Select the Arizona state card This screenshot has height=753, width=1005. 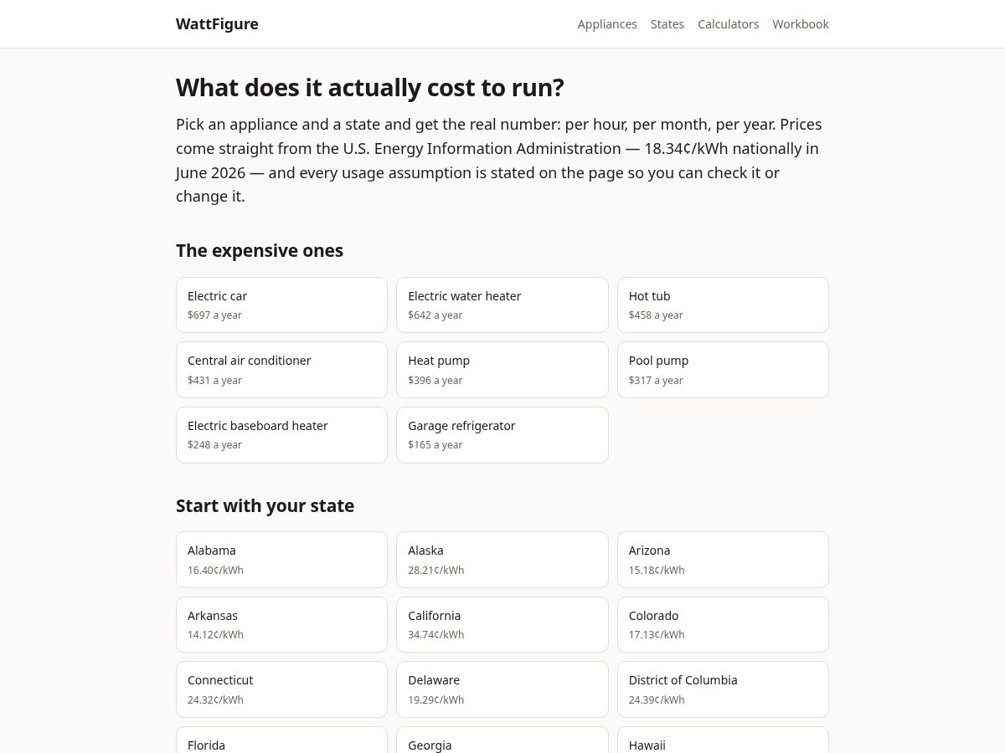(723, 560)
